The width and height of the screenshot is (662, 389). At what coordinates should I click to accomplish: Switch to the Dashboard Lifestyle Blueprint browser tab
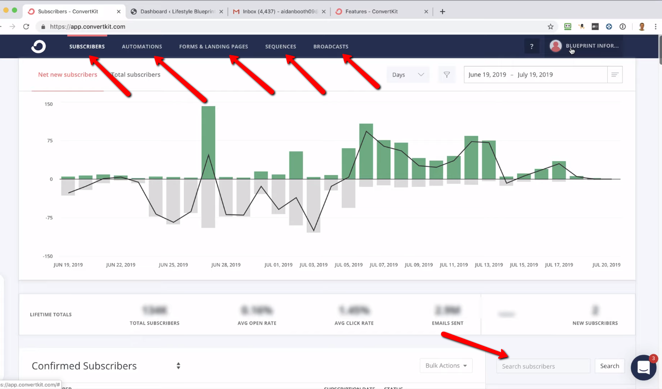[x=177, y=11]
